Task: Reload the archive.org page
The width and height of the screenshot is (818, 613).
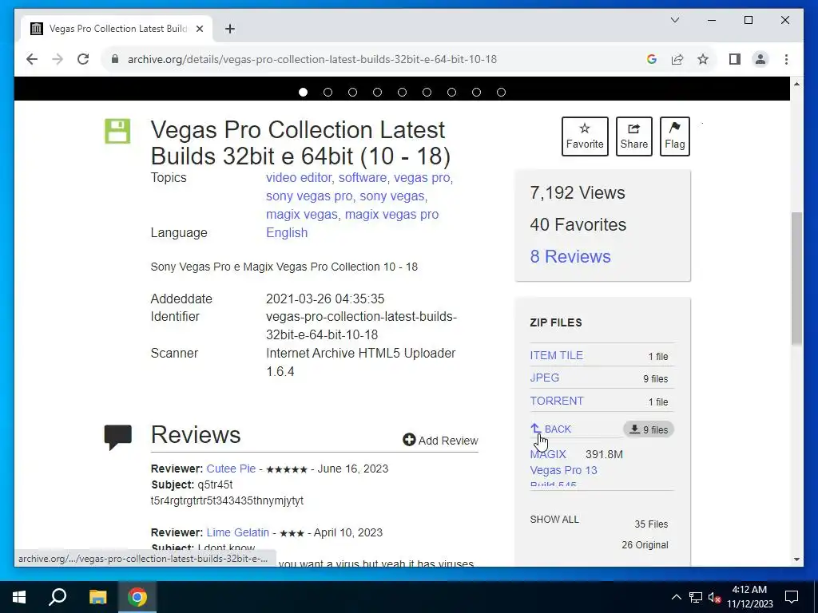Action: [83, 59]
